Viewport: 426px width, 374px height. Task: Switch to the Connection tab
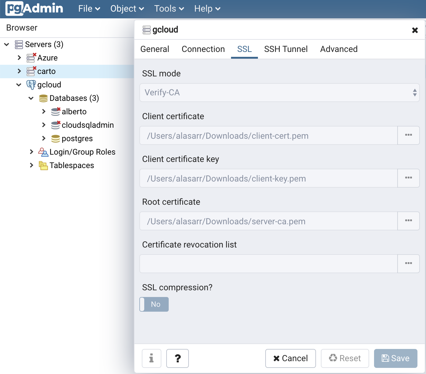[203, 49]
